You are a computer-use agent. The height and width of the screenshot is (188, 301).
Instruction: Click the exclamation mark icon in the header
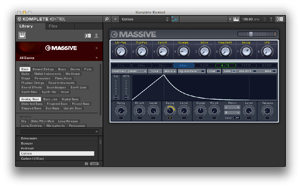271,19
